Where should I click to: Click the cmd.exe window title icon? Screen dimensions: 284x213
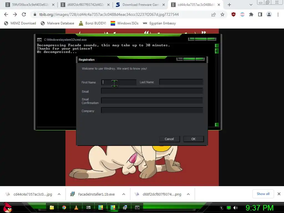point(39,40)
